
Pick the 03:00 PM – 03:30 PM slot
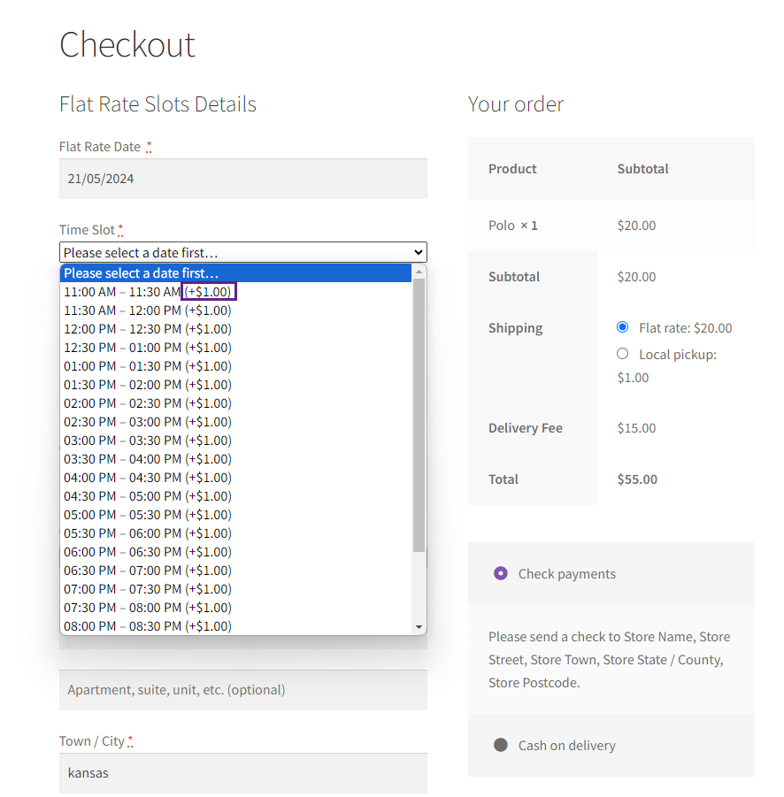tap(236, 441)
